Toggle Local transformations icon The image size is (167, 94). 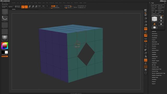(x=146, y=36)
